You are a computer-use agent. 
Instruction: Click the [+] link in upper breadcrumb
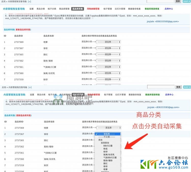tap(30, 2)
